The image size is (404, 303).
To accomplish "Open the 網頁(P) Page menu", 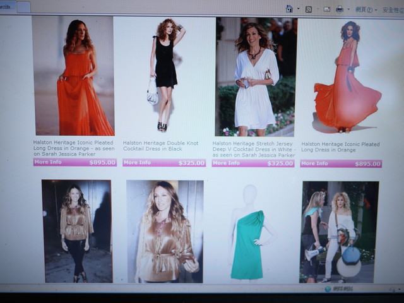I will 365,10.
